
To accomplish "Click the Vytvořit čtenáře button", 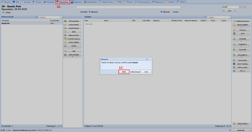I will pyautogui.click(x=73, y=28).
